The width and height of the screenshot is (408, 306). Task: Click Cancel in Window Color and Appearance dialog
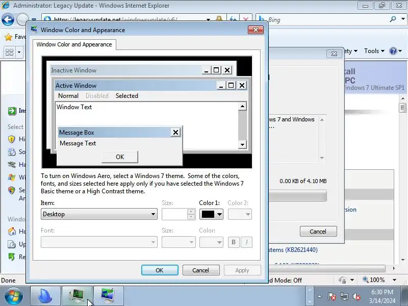click(x=200, y=270)
